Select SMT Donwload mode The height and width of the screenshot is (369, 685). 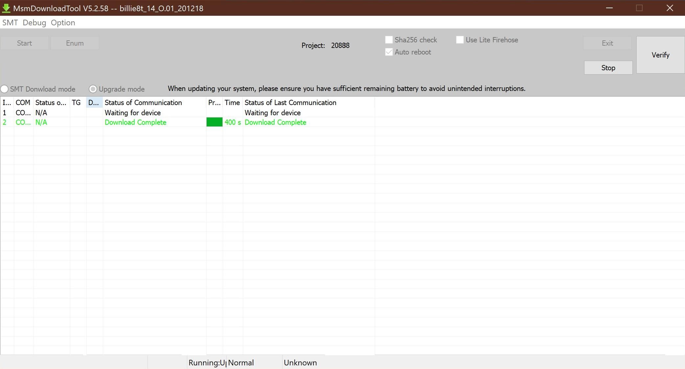pos(5,89)
